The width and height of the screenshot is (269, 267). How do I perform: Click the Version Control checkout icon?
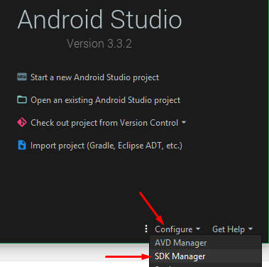[22, 122]
